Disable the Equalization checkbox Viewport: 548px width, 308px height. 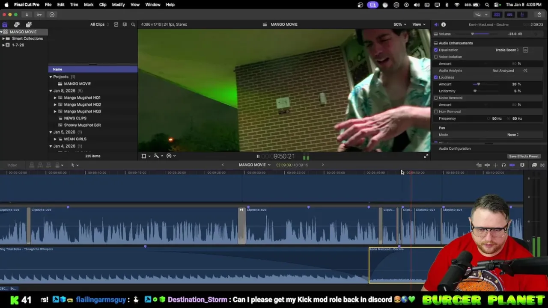point(436,50)
